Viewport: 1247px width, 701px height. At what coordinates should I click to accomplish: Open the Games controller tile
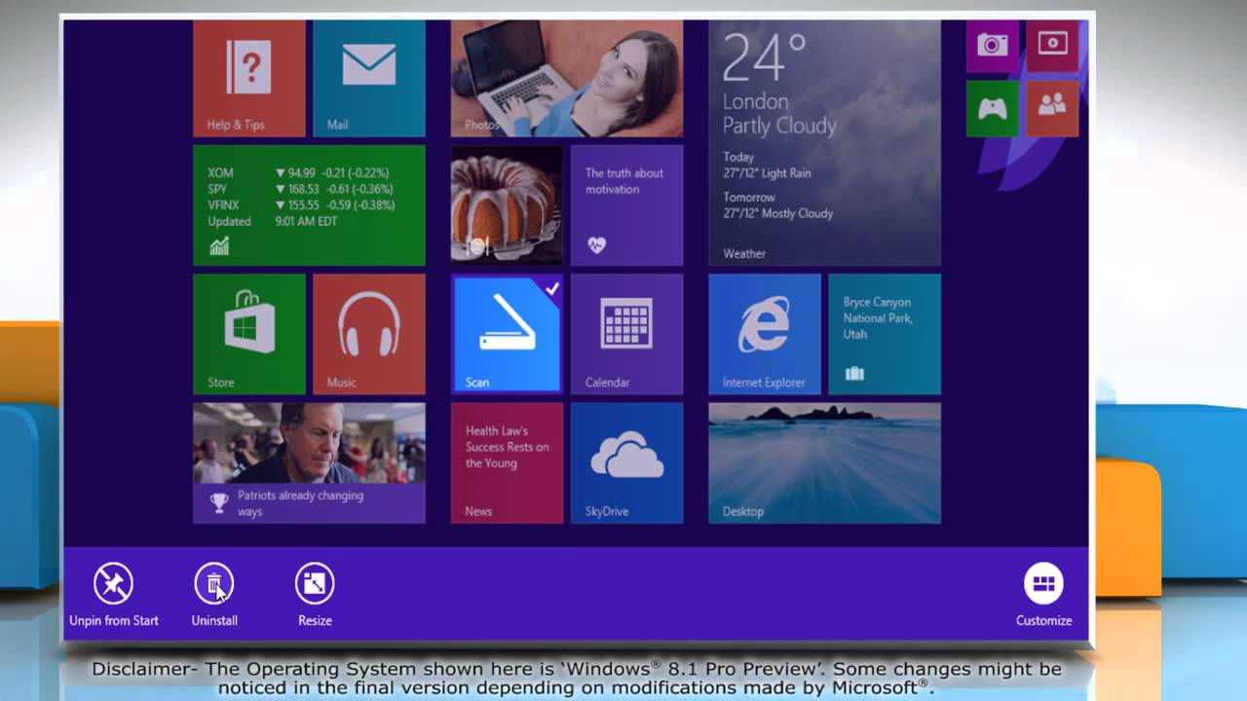pyautogui.click(x=993, y=108)
